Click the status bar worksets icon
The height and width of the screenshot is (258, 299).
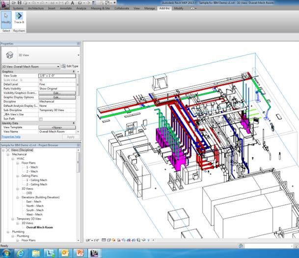(241, 246)
